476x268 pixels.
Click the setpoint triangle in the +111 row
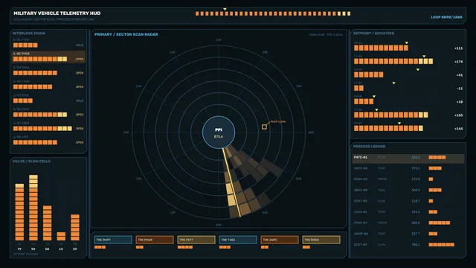tap(407, 43)
